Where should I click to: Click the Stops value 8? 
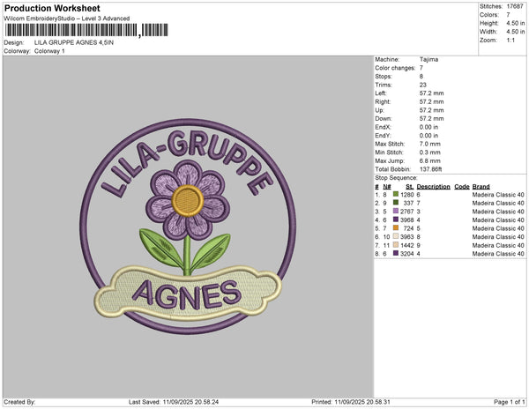click(421, 77)
